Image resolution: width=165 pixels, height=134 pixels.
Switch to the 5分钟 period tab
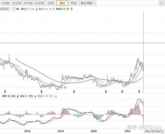point(5,3)
